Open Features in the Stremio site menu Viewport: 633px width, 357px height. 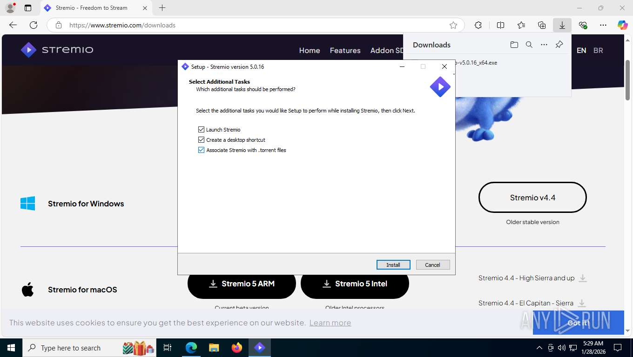click(345, 50)
